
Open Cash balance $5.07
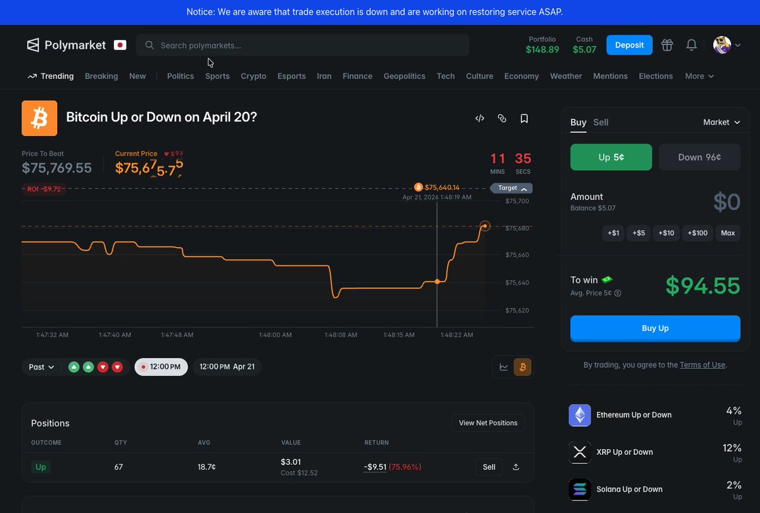coord(585,45)
